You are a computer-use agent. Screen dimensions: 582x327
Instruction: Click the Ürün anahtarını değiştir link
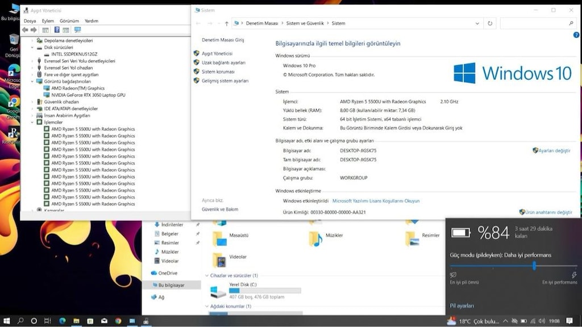tap(548, 212)
